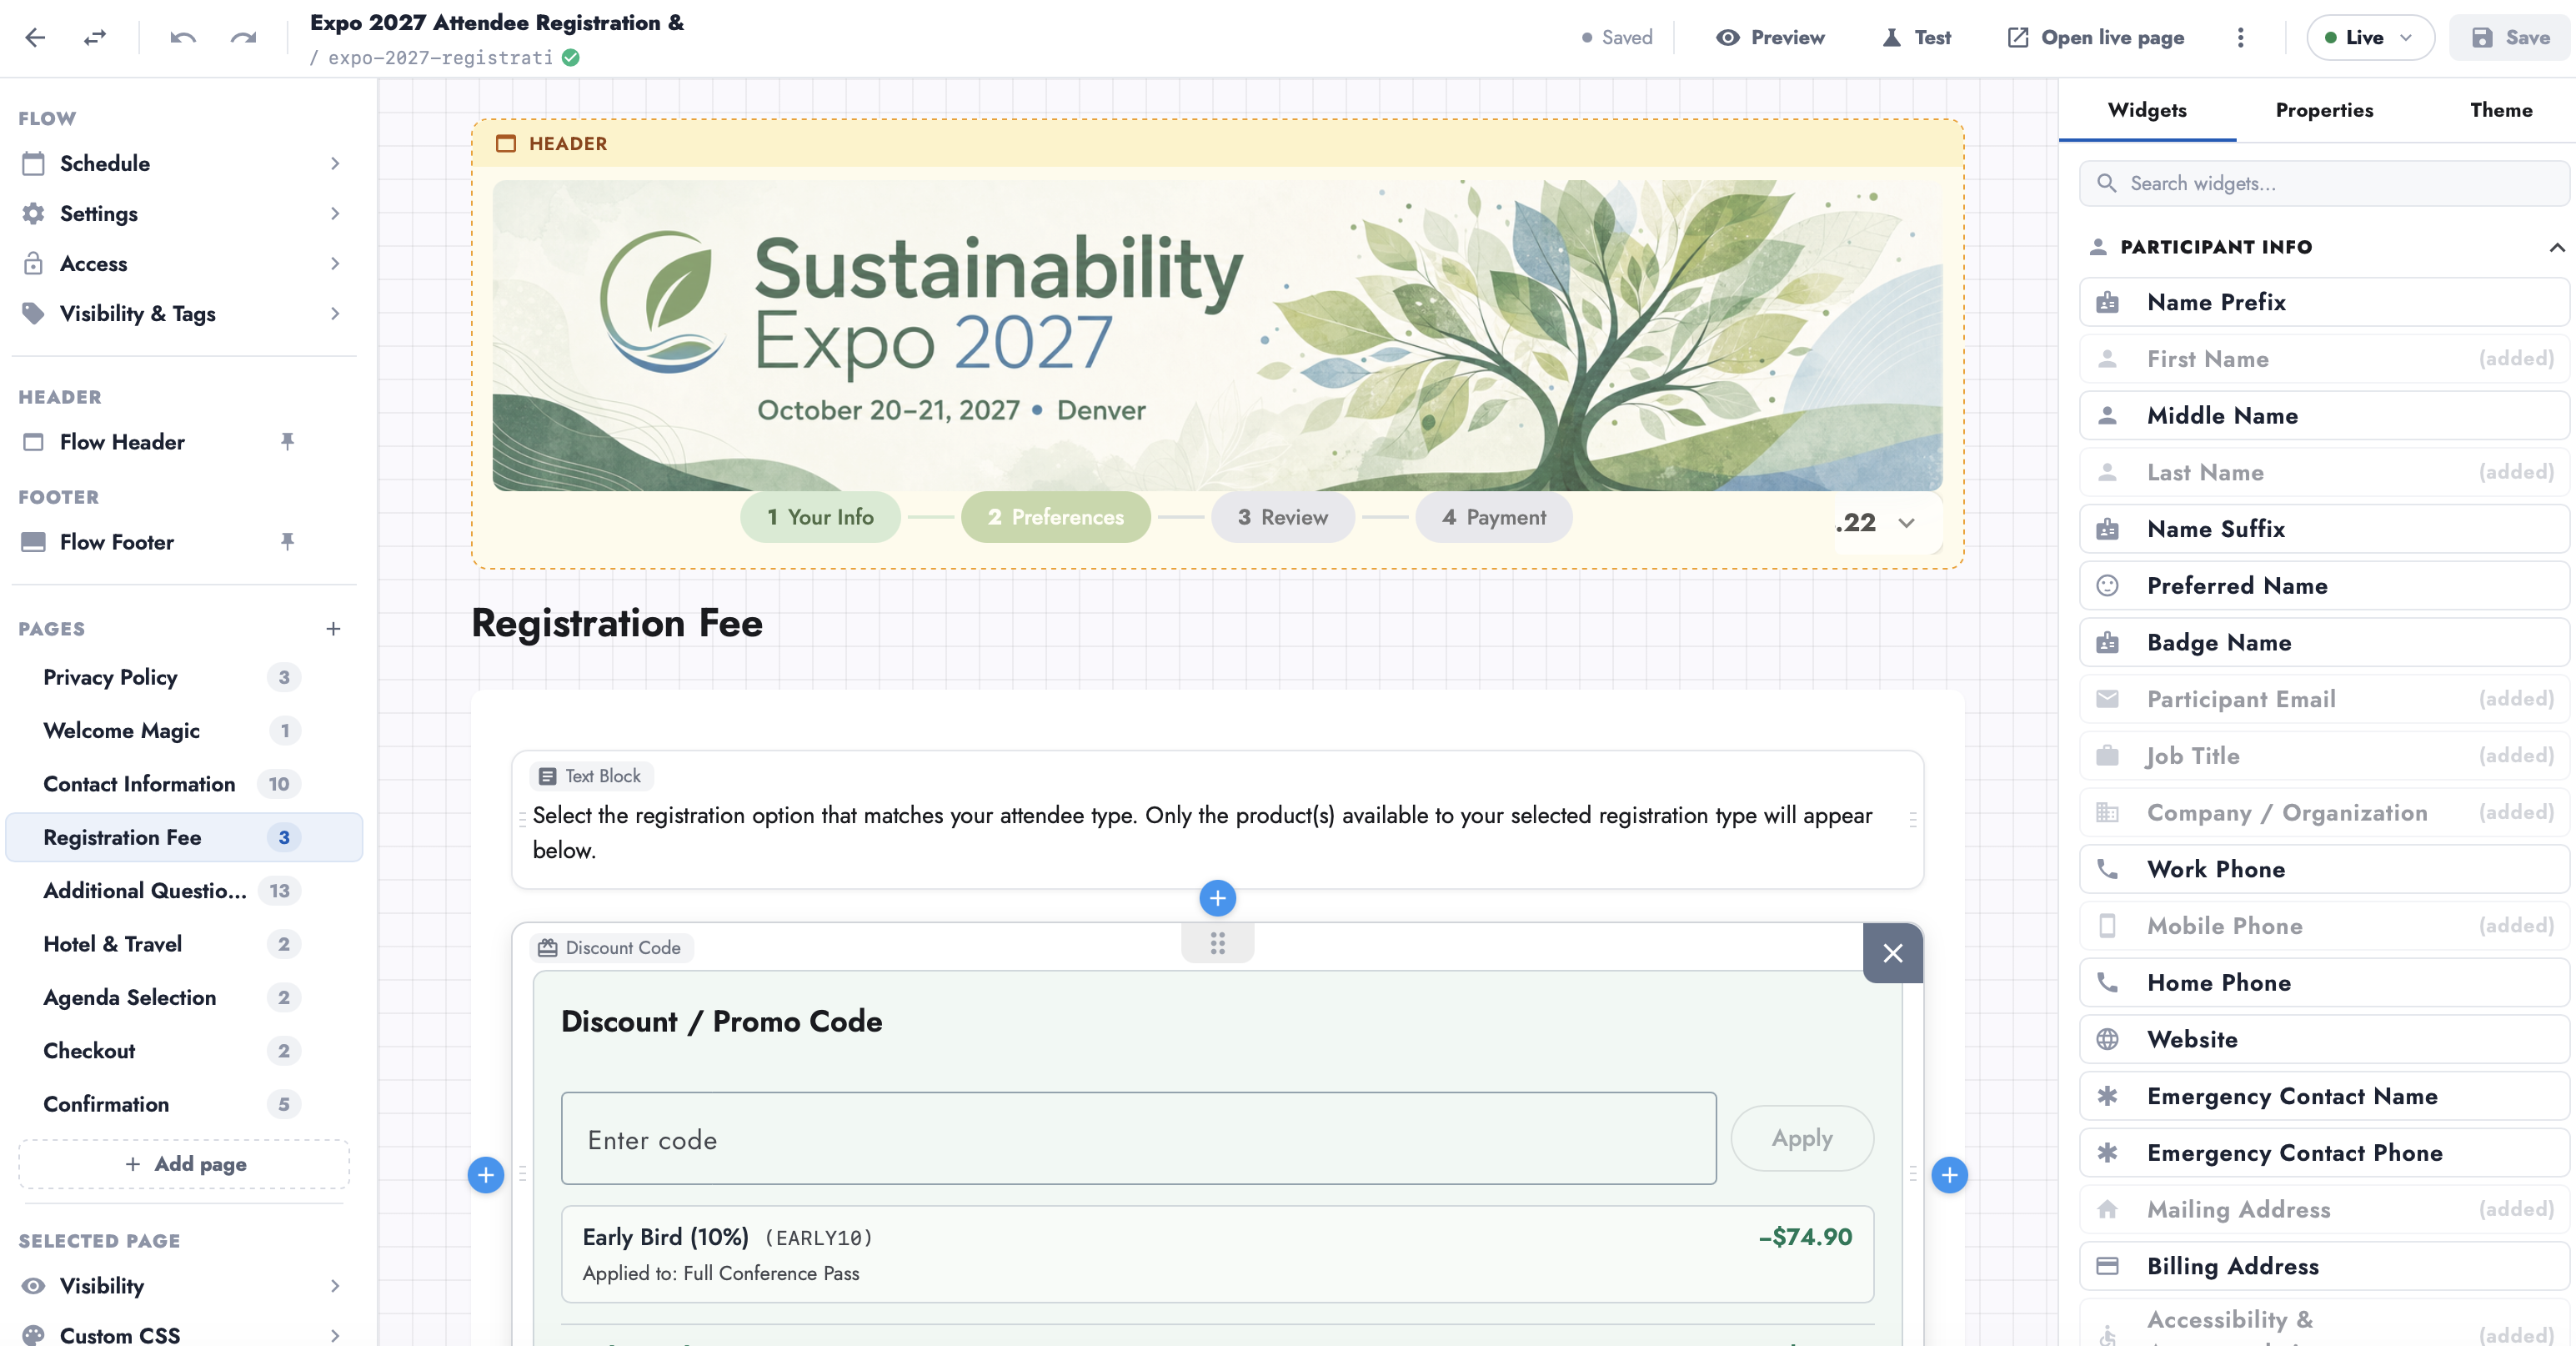The height and width of the screenshot is (1346, 2576).
Task: Click the green verified check next to slug
Action: pos(571,58)
